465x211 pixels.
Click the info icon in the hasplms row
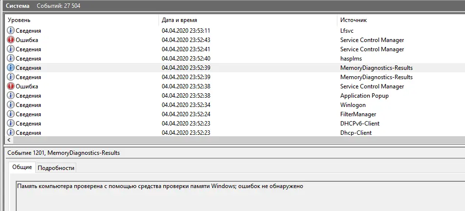11,59
